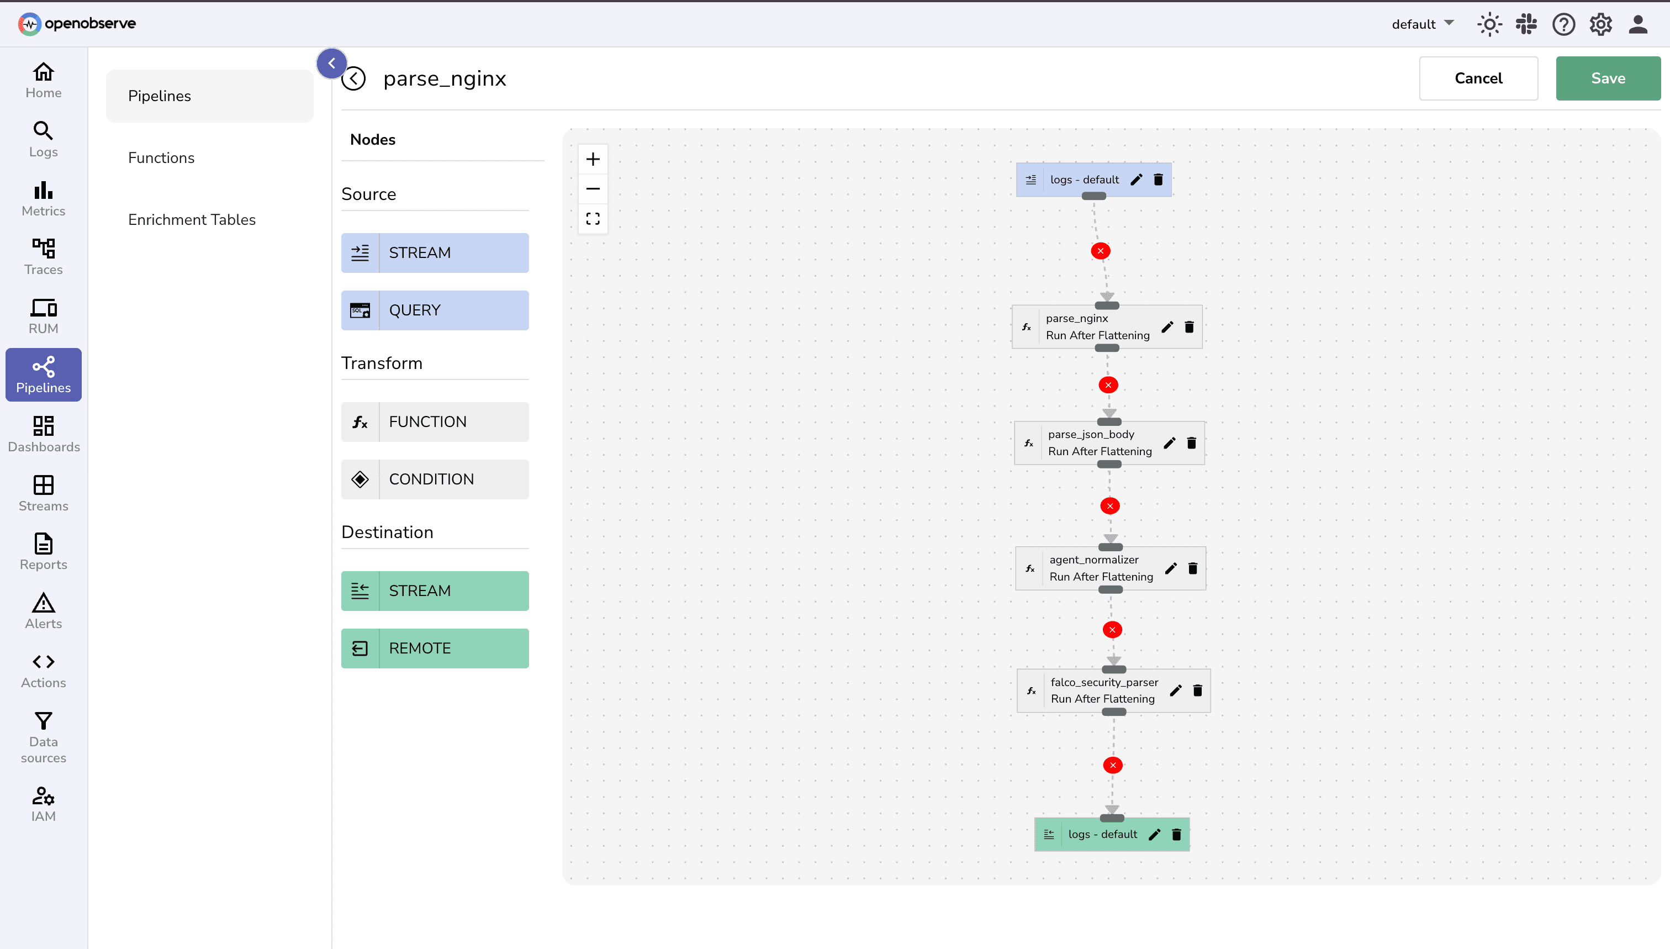Go back using the arrow beside parse_nginx title
The height and width of the screenshot is (949, 1670).
pyautogui.click(x=354, y=78)
